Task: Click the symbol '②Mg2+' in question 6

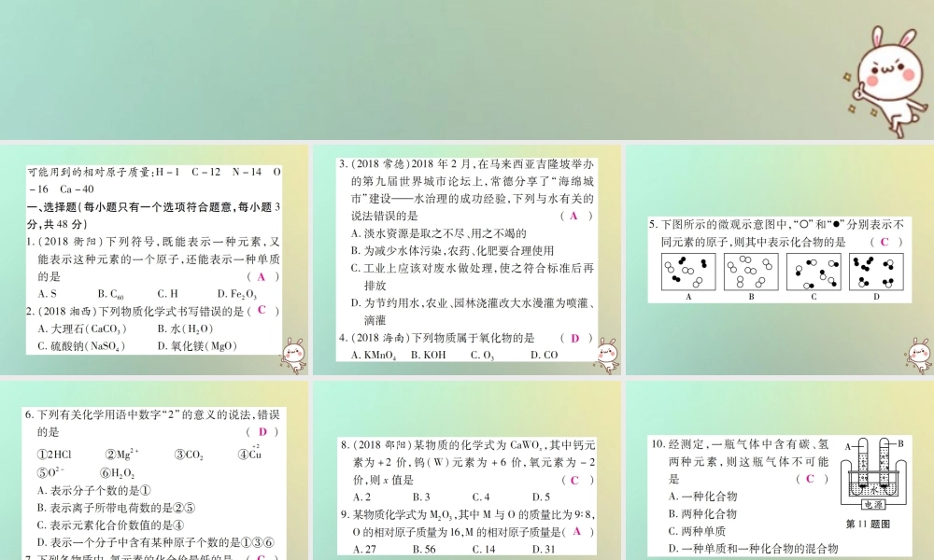Action: (122, 455)
